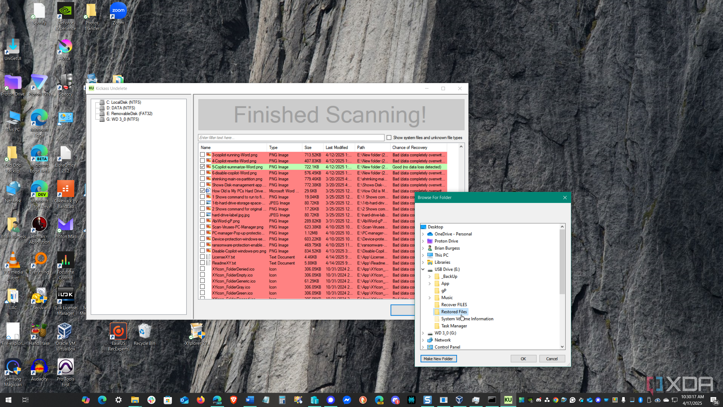The width and height of the screenshot is (723, 407).
Task: Click the Make New Folder button
Action: point(438,359)
